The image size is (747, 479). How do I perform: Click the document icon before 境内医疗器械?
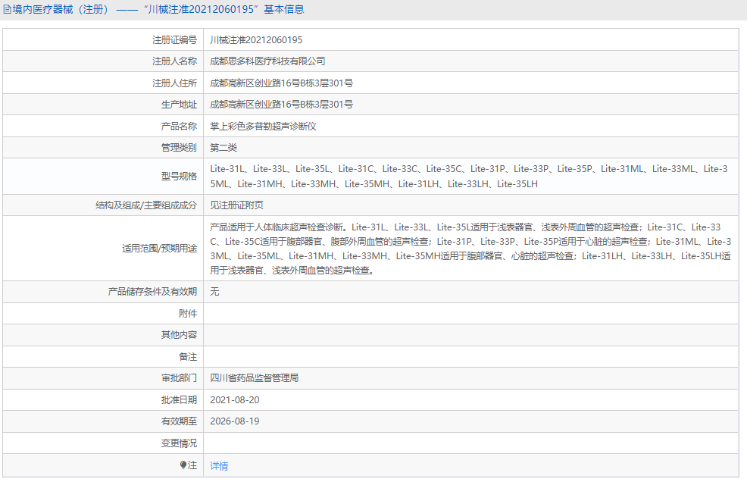click(x=7, y=8)
